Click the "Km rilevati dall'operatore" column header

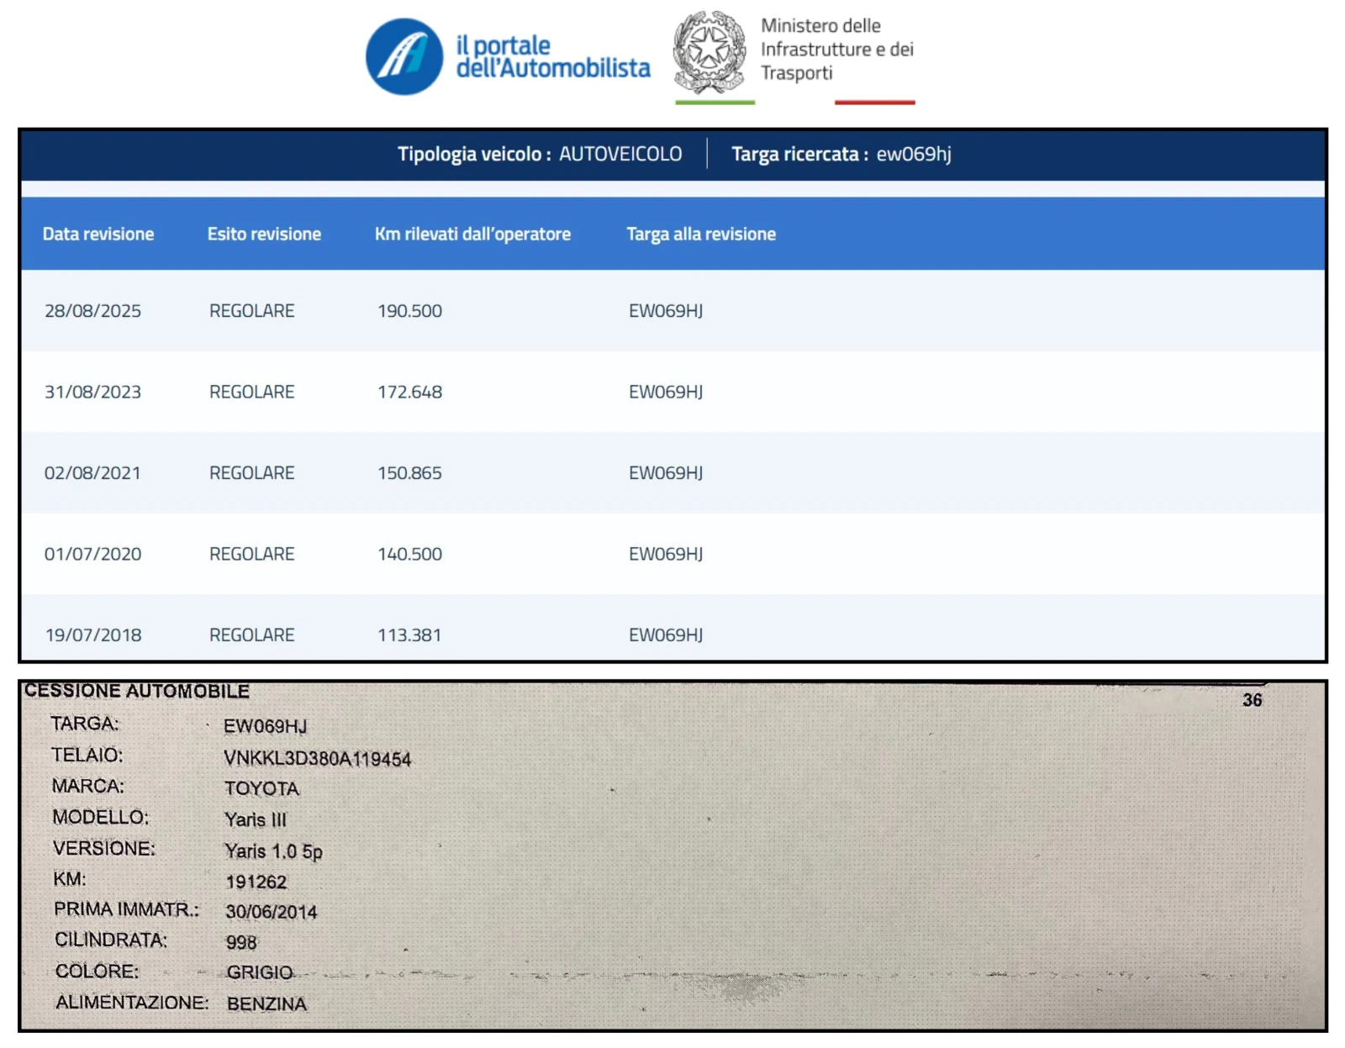coord(472,234)
